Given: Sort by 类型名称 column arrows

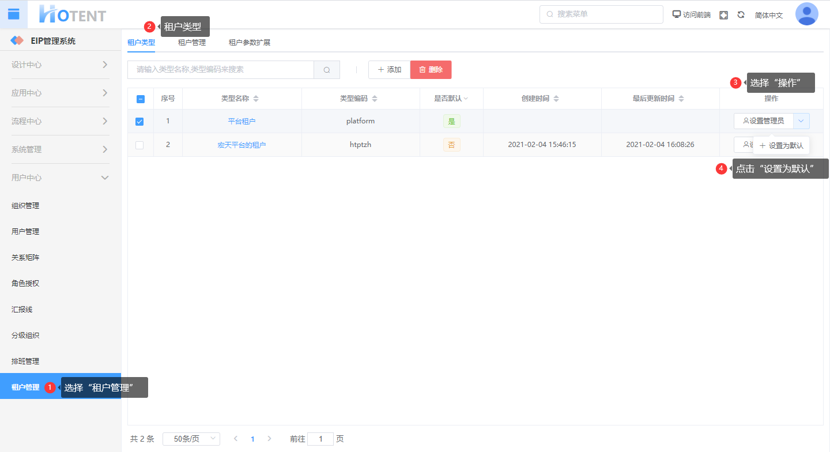Looking at the screenshot, I should (x=256, y=99).
